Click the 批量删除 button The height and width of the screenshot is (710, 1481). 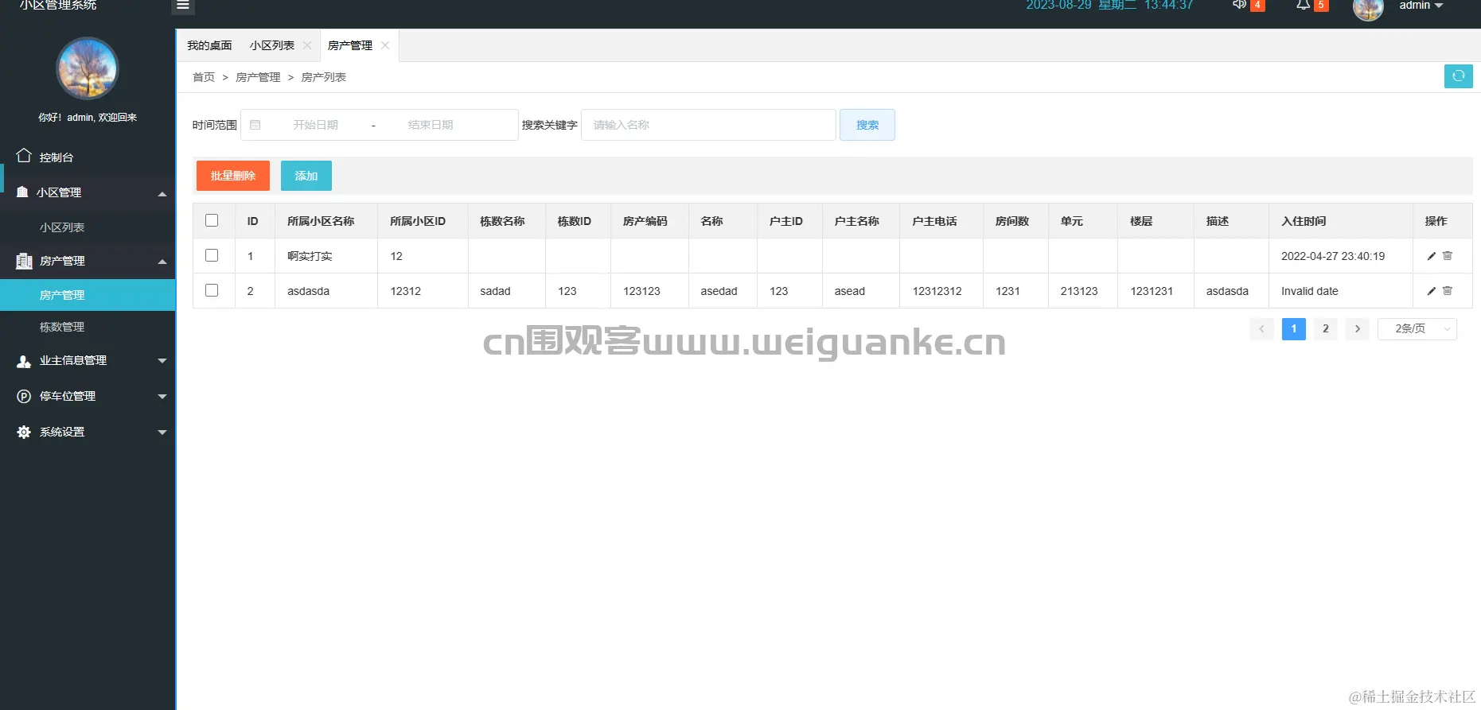[x=232, y=176]
